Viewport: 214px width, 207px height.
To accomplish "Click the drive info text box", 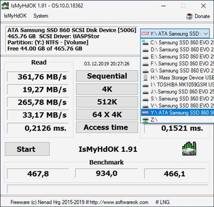I will tap(71, 39).
